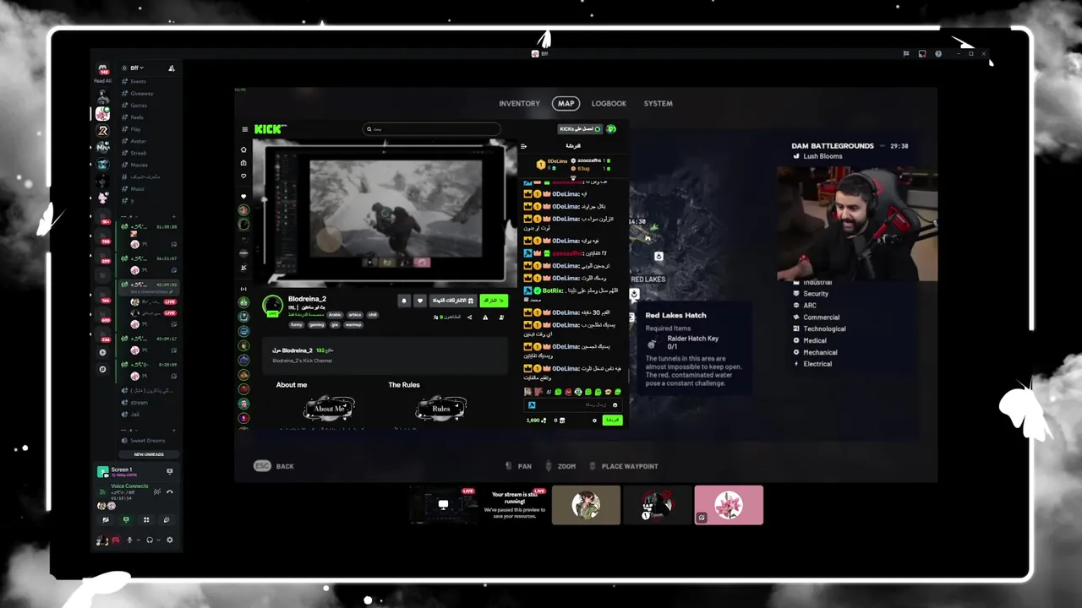Click the Arabic tag on Kick channel
This screenshot has width=1082, height=608.
point(335,315)
